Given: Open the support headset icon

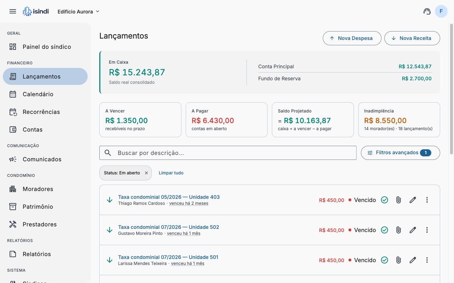Looking at the screenshot, I should click(427, 11).
